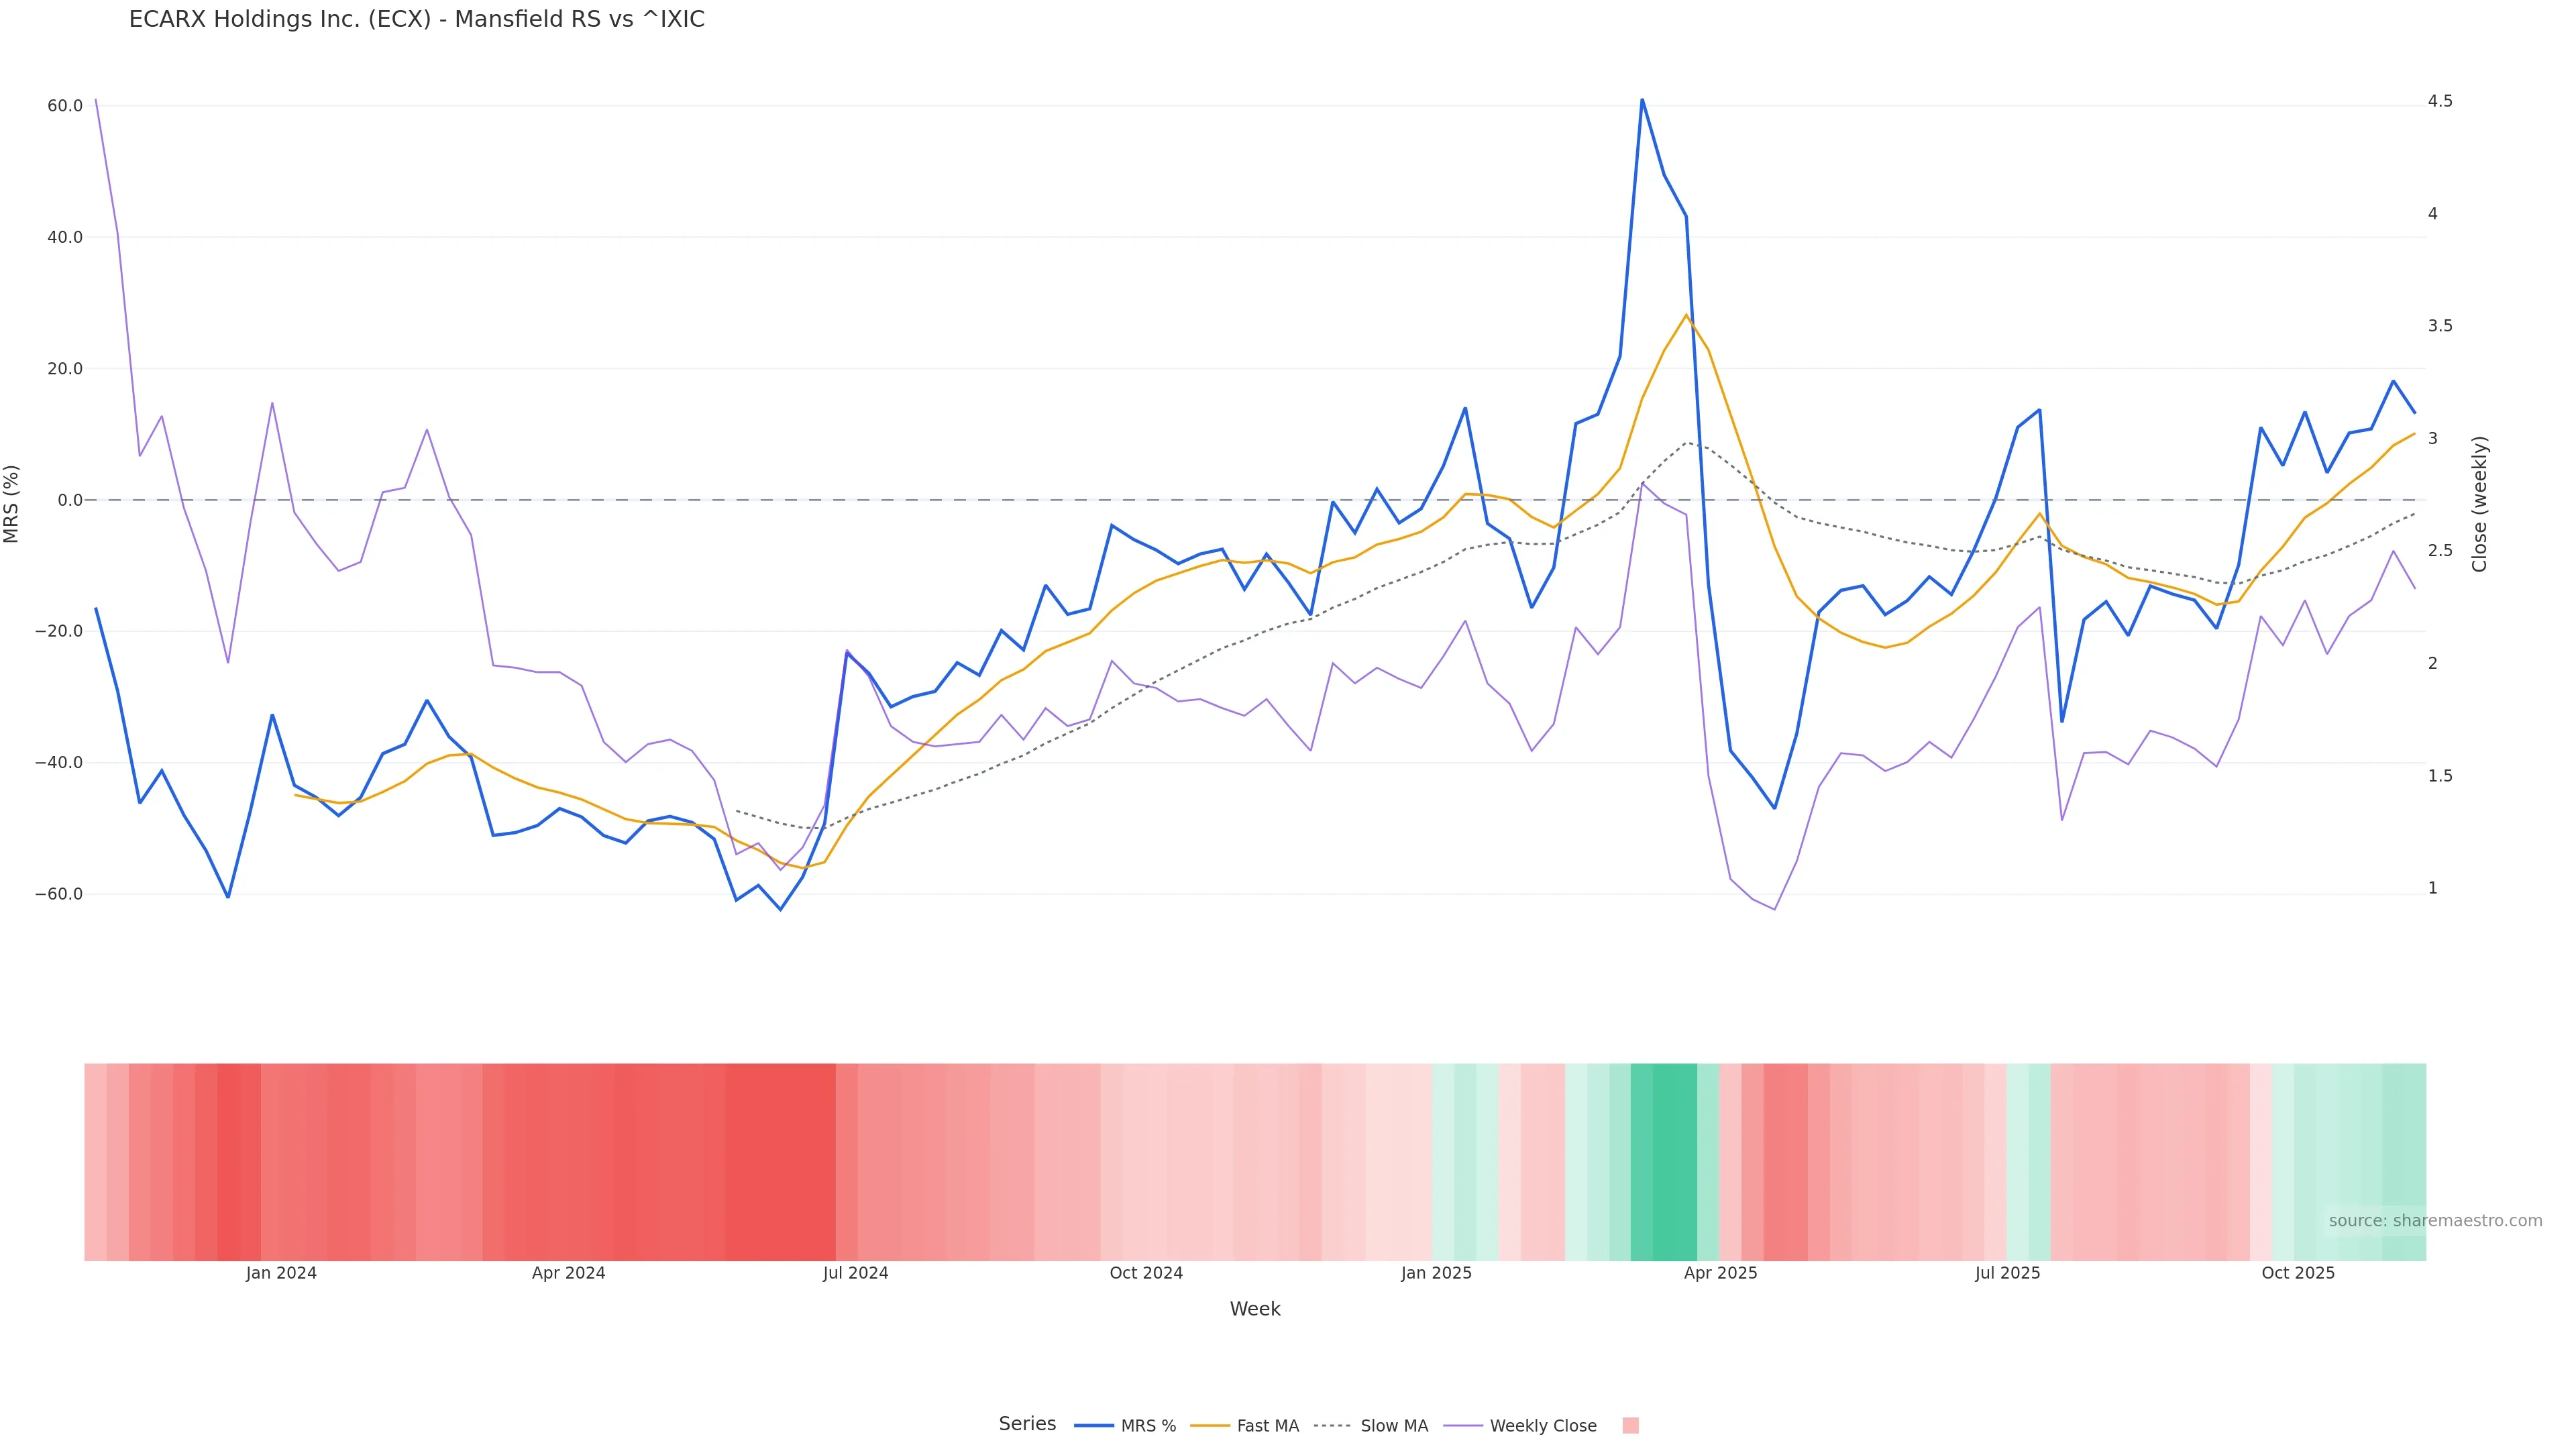Click the Series legend title
Image resolution: width=2576 pixels, height=1449 pixels.
point(1027,1423)
